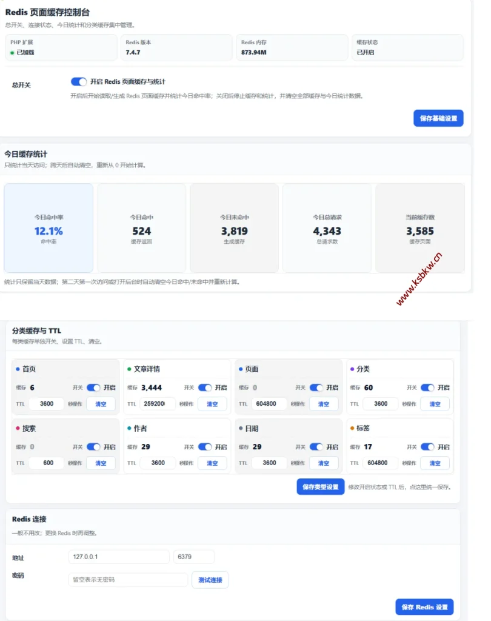Toggle the 首页 cache switch
The height and width of the screenshot is (621, 491).
[93, 388]
